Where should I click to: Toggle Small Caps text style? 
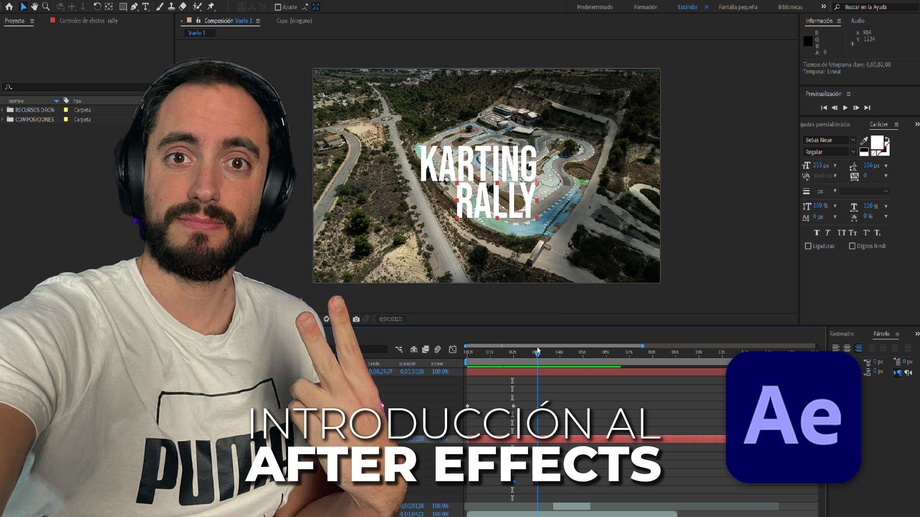(853, 233)
